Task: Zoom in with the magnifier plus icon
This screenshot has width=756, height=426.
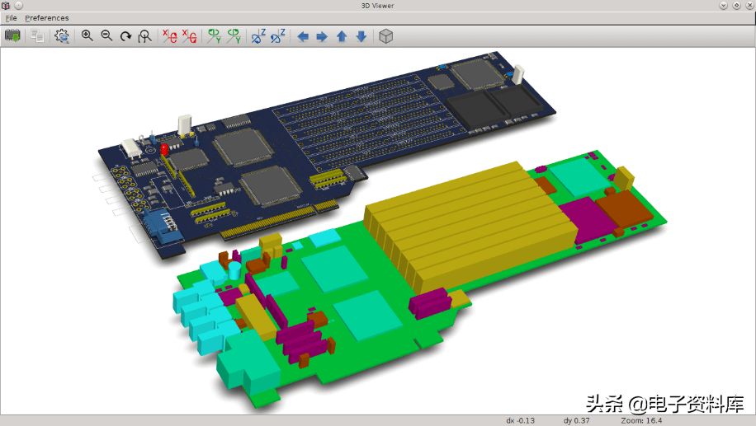Action: (x=87, y=36)
